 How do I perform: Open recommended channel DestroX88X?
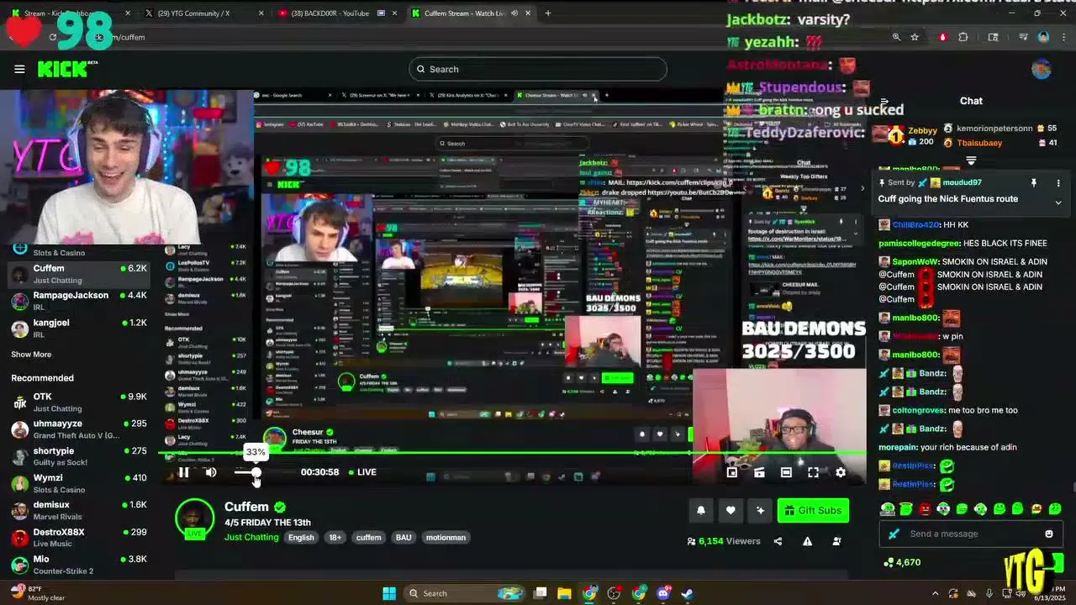[79, 538]
